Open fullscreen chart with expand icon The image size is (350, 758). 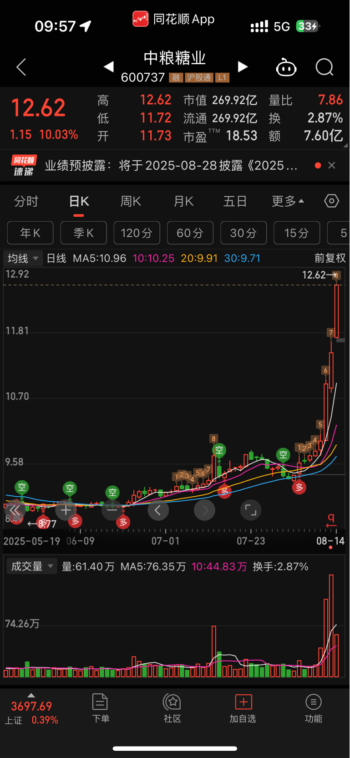(x=251, y=510)
